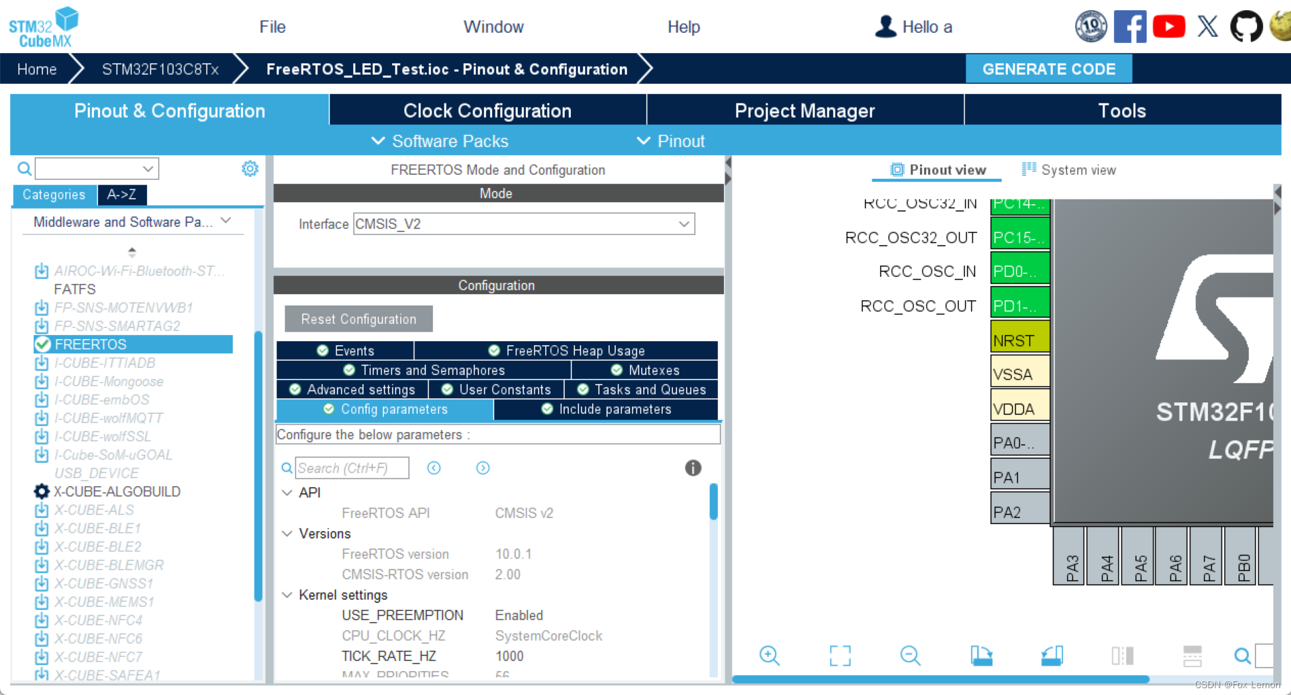This screenshot has height=695, width=1291.
Task: Fit the chip to the pinout view
Action: pyautogui.click(x=840, y=656)
